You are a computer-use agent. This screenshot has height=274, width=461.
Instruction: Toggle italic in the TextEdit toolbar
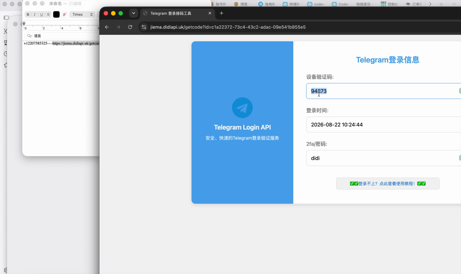coord(35,15)
